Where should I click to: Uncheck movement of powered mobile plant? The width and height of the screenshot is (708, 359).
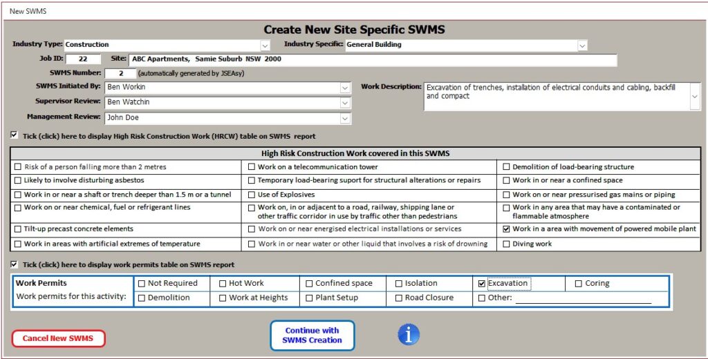[x=506, y=229]
